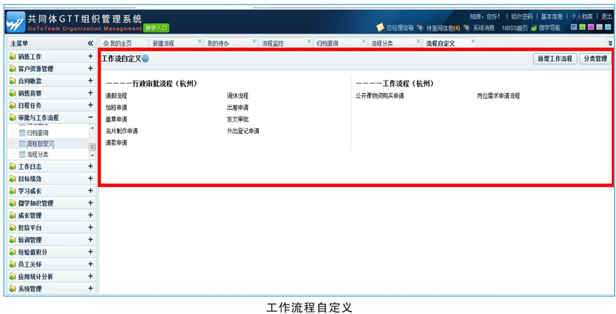Expand the tab overflow chevron at right
The width and height of the screenshot is (616, 314).
click(x=609, y=43)
